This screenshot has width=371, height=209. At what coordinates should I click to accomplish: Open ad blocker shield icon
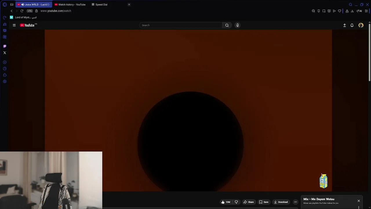pyautogui.click(x=329, y=11)
